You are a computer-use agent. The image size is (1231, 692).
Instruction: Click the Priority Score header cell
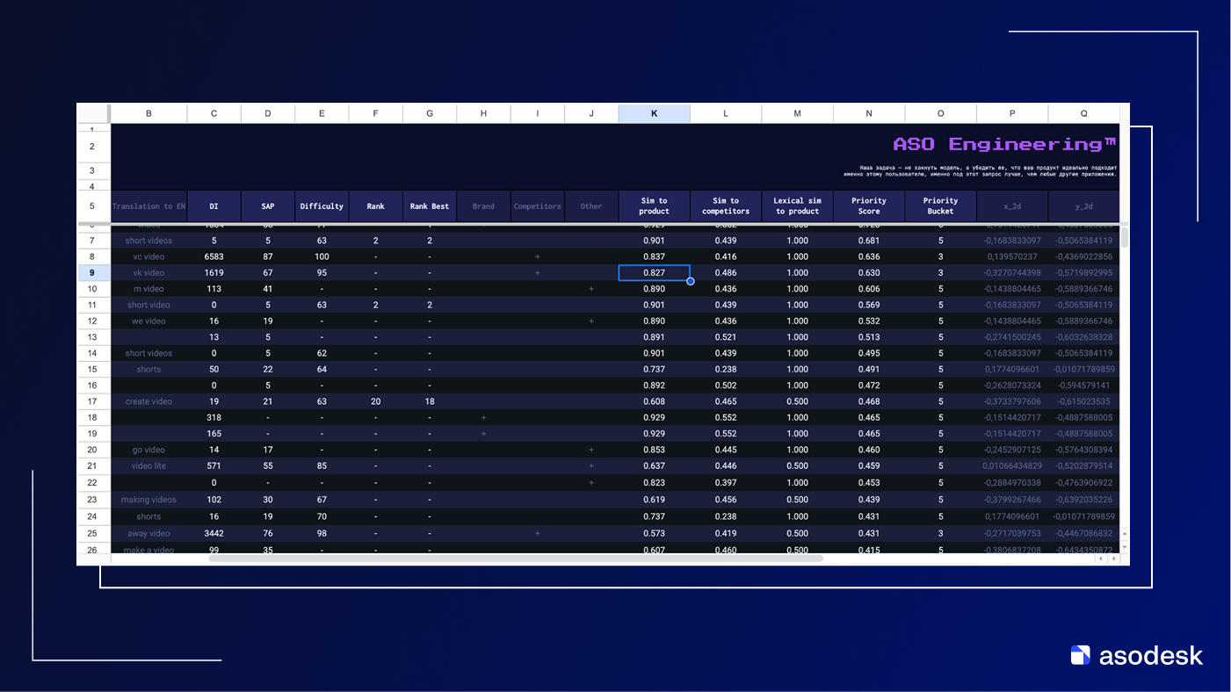tap(868, 206)
